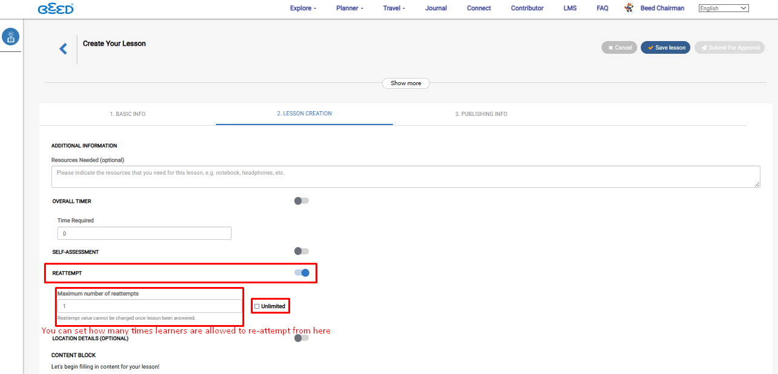This screenshot has width=778, height=374.
Task: Open the Travel dropdown menu
Action: click(394, 8)
